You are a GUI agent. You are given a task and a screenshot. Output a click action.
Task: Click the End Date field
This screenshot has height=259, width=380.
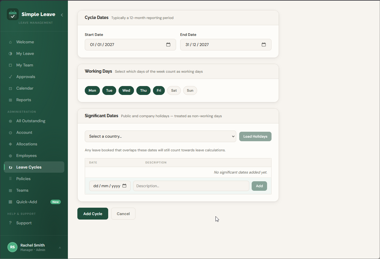pos(226,45)
